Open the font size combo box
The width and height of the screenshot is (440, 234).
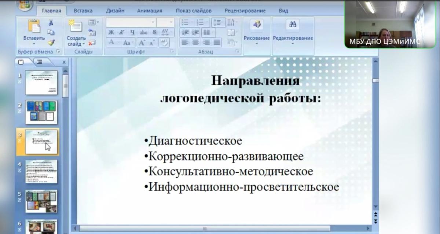[165, 22]
